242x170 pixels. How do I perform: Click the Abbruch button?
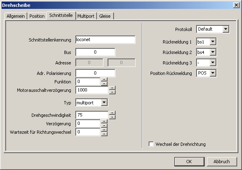(221, 162)
